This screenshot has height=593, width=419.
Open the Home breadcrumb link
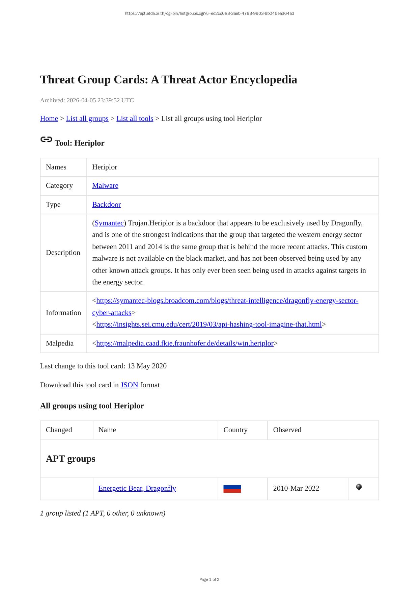(x=49, y=119)
